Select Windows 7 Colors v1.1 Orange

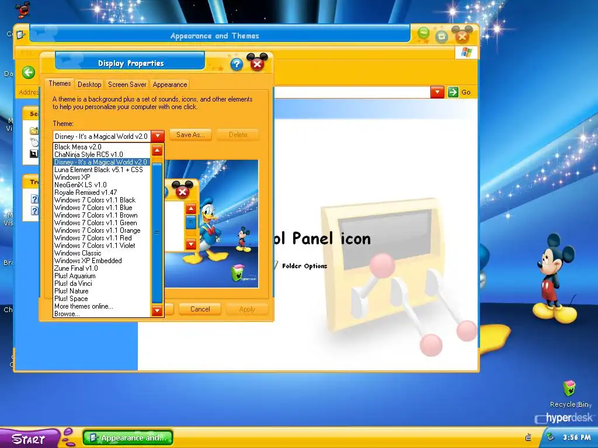tap(102, 230)
